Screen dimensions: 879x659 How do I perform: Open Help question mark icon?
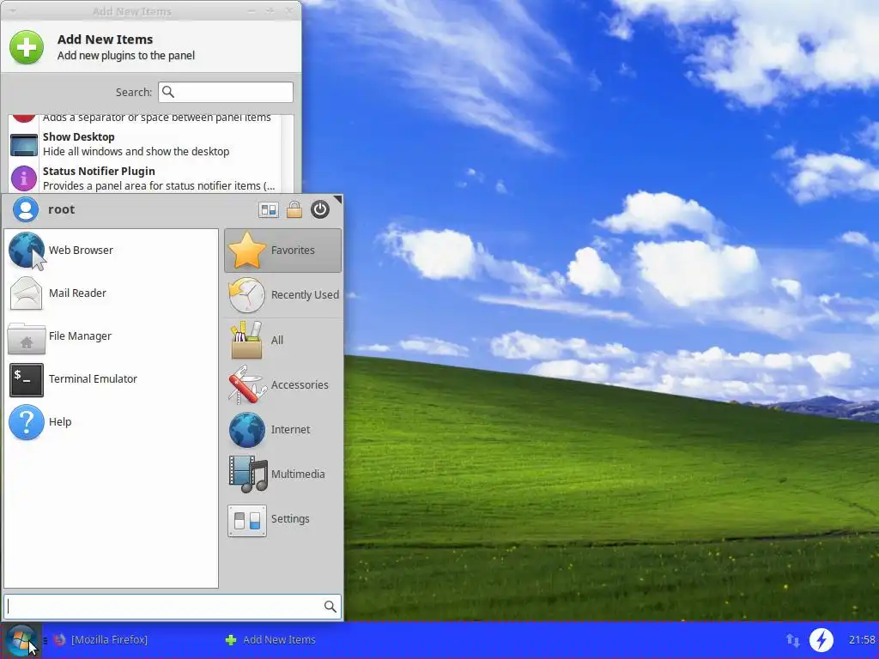[26, 422]
